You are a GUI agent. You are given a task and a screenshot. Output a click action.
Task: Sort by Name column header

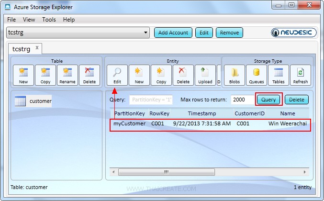288,113
